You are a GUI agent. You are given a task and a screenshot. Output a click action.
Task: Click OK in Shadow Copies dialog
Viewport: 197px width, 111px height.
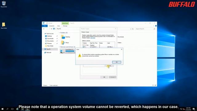(104, 77)
